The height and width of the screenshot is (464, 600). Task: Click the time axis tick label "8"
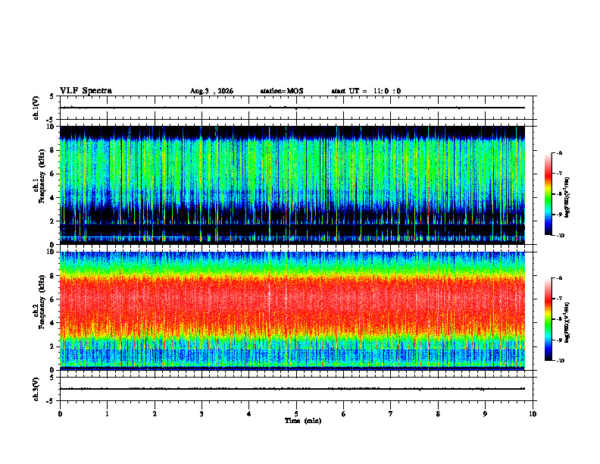[x=438, y=414]
